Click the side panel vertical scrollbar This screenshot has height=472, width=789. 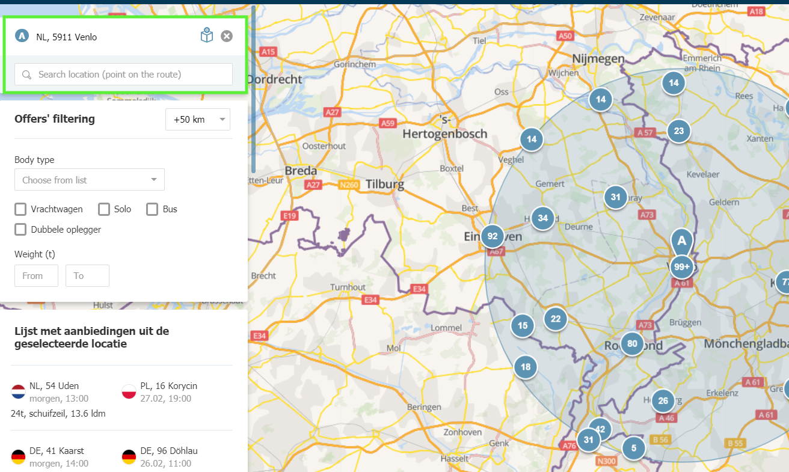click(253, 90)
